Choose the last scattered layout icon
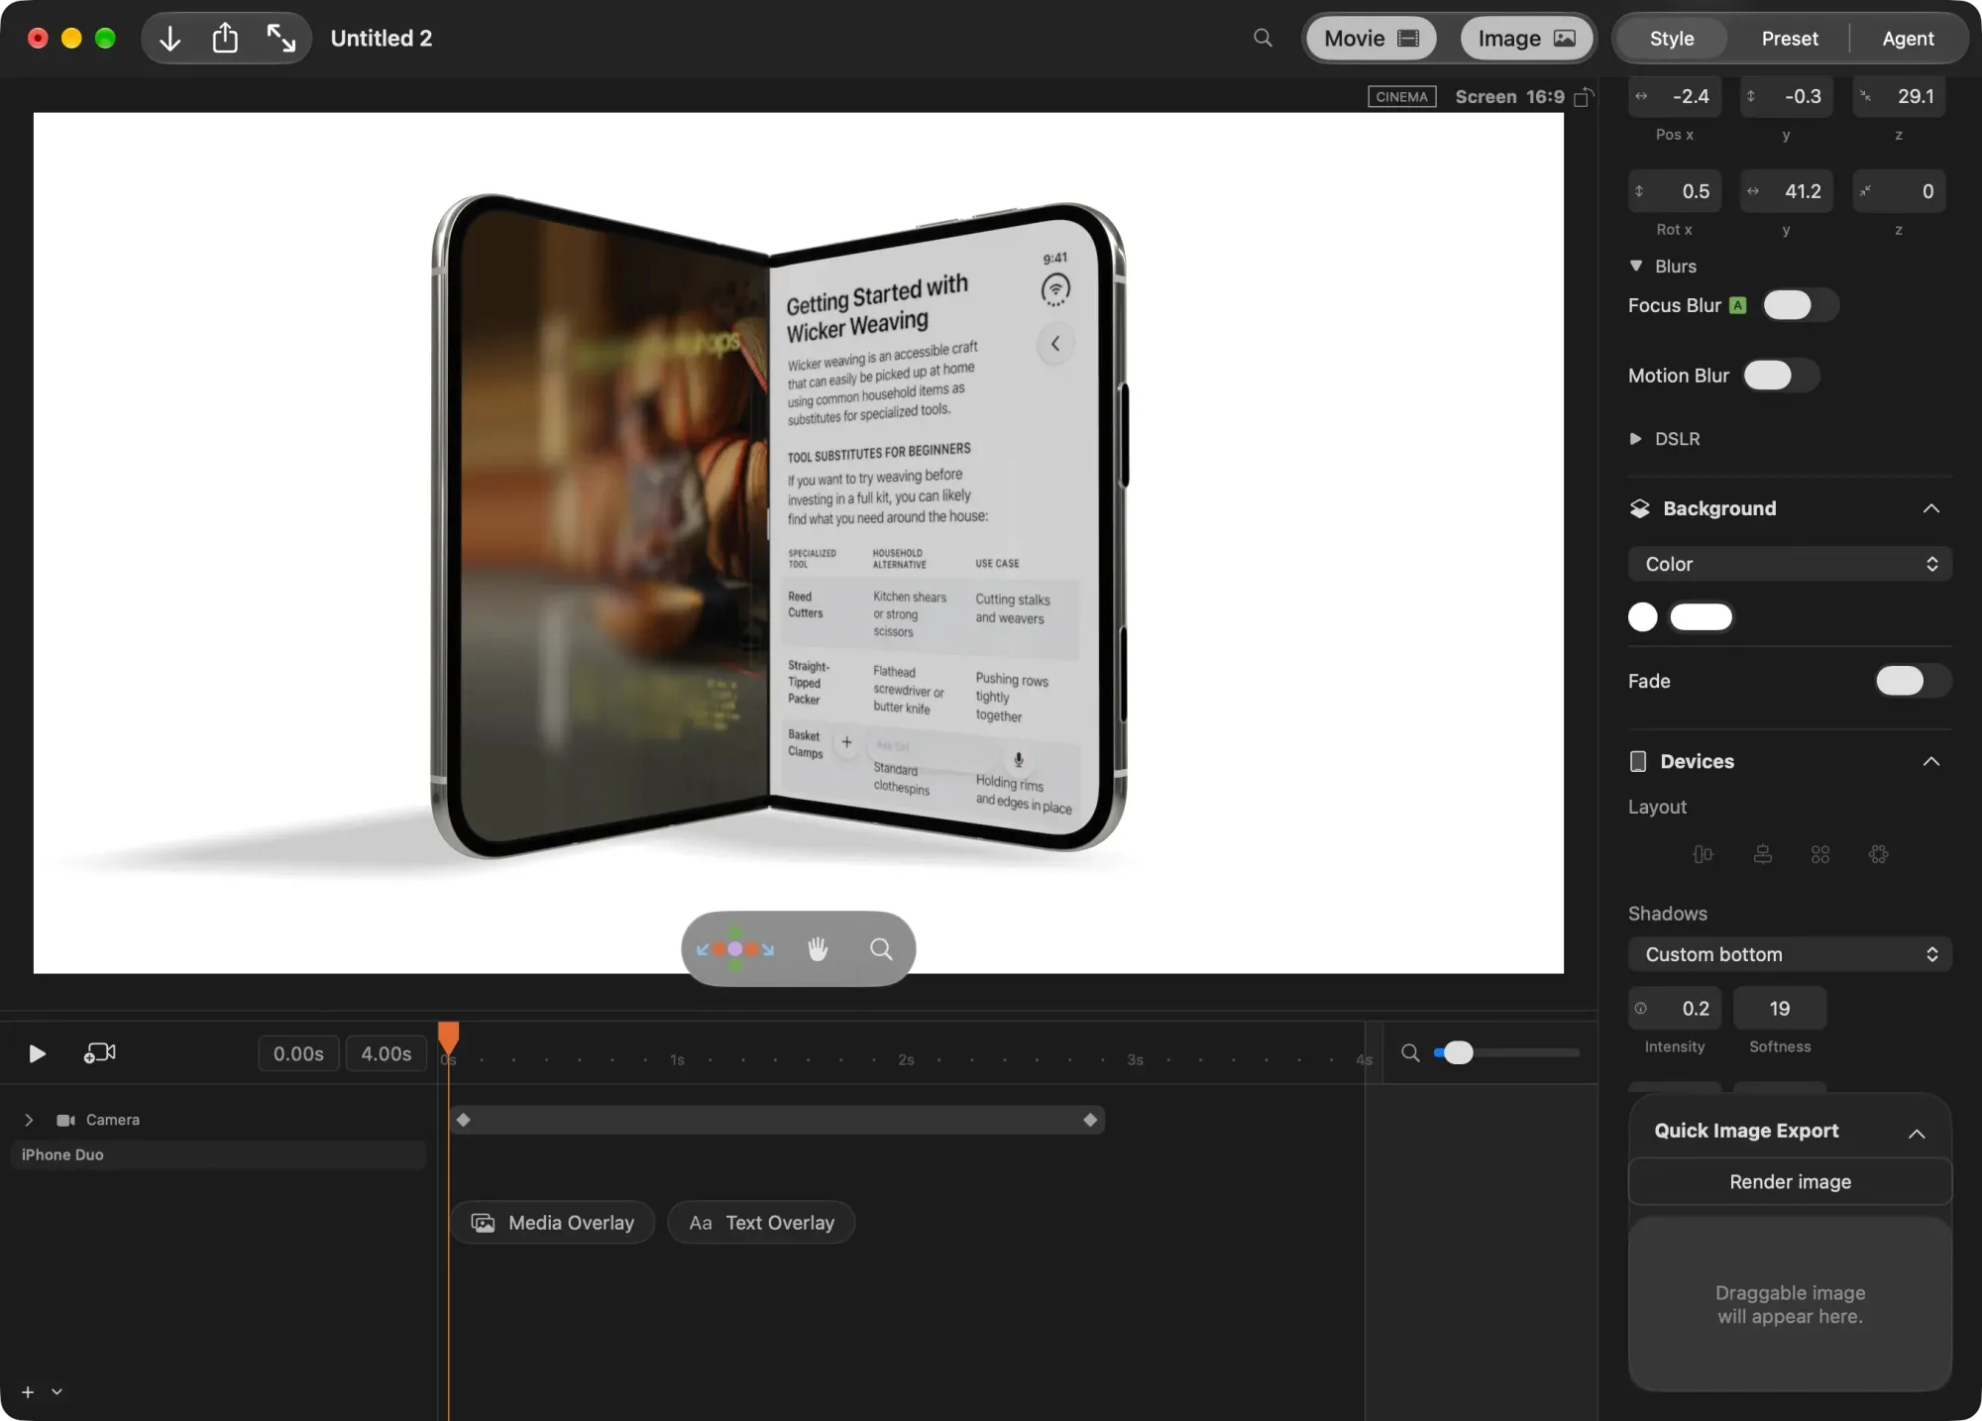The width and height of the screenshot is (1982, 1421). [x=1879, y=854]
